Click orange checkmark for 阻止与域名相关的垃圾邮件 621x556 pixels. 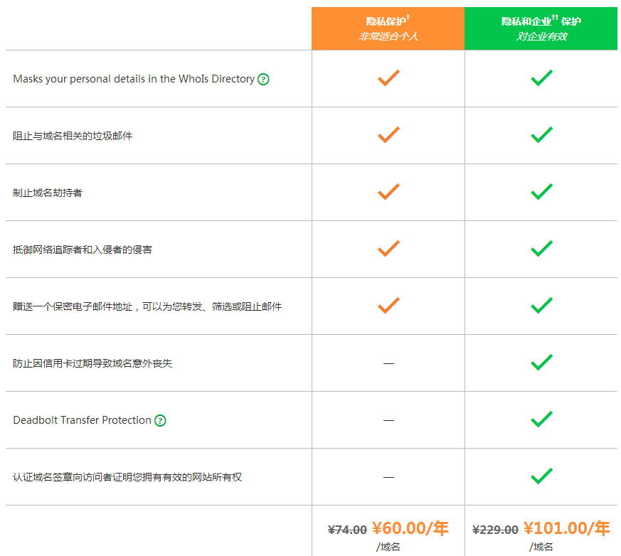point(388,135)
